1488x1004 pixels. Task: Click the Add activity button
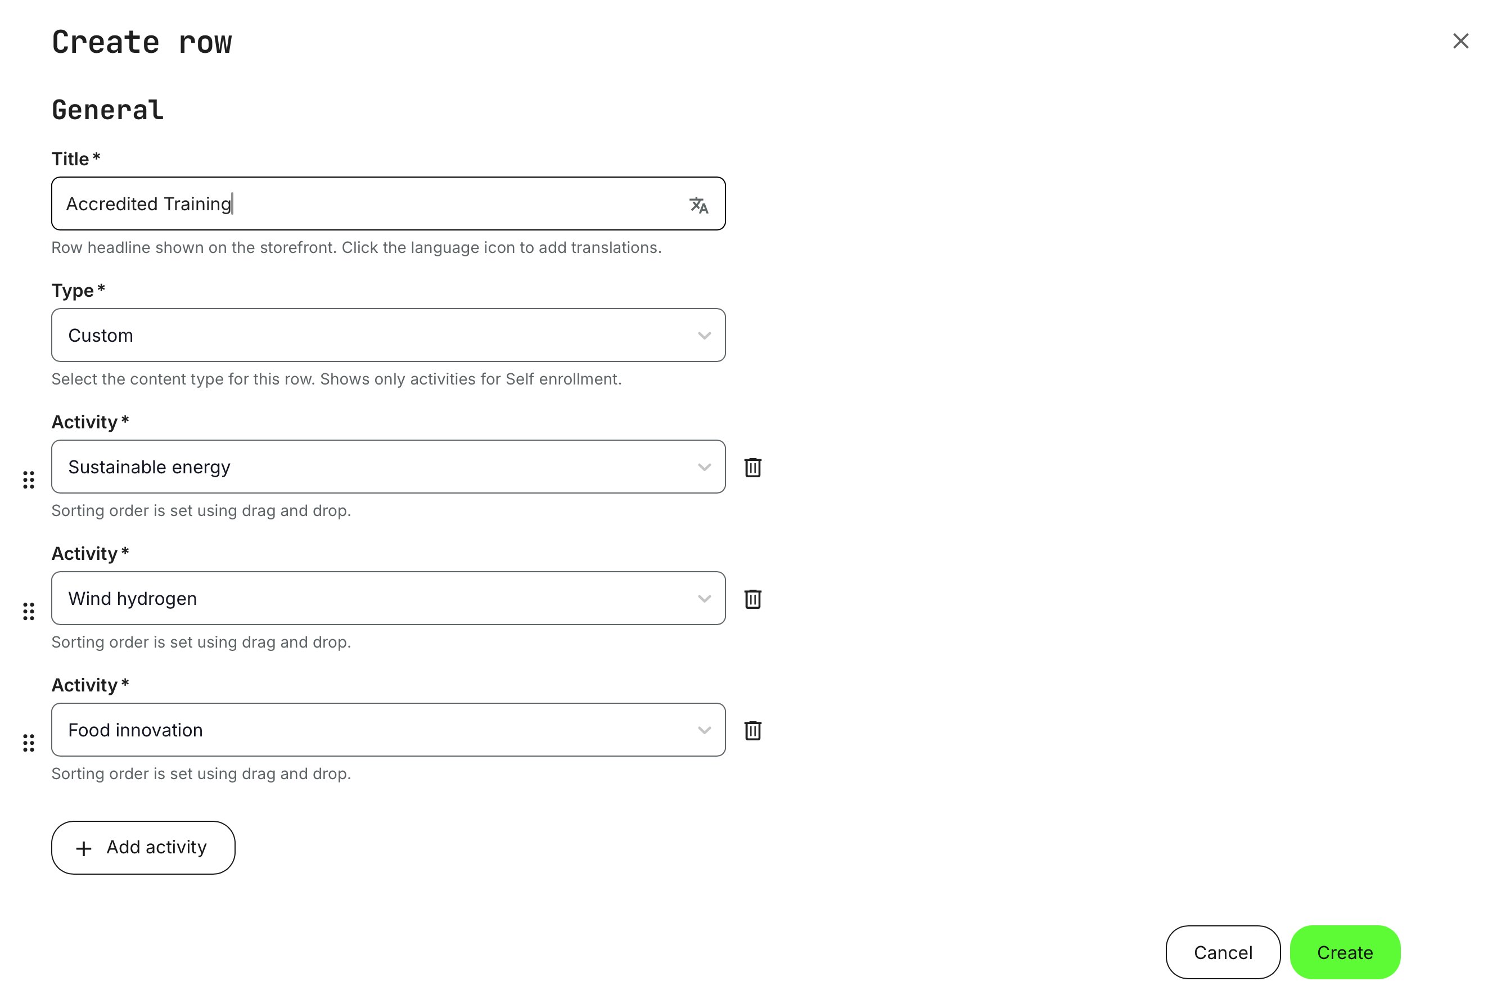coord(143,848)
